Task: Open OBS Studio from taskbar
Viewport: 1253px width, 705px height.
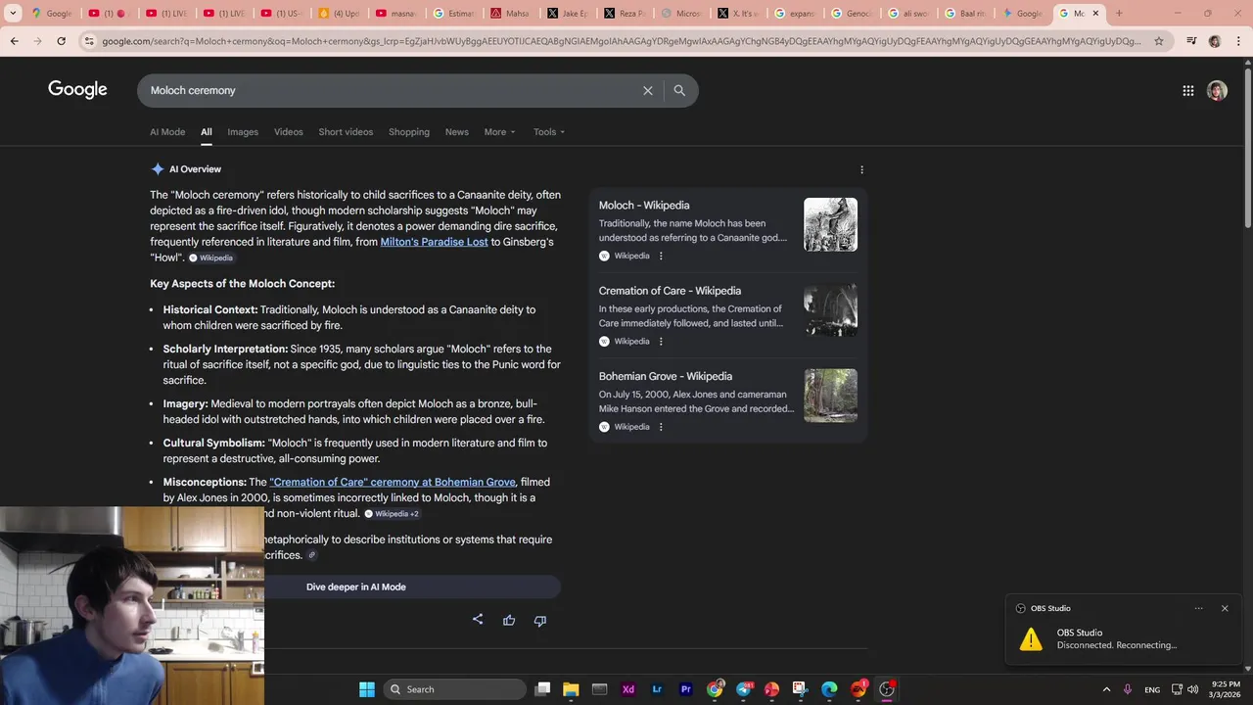Action: 887,689
